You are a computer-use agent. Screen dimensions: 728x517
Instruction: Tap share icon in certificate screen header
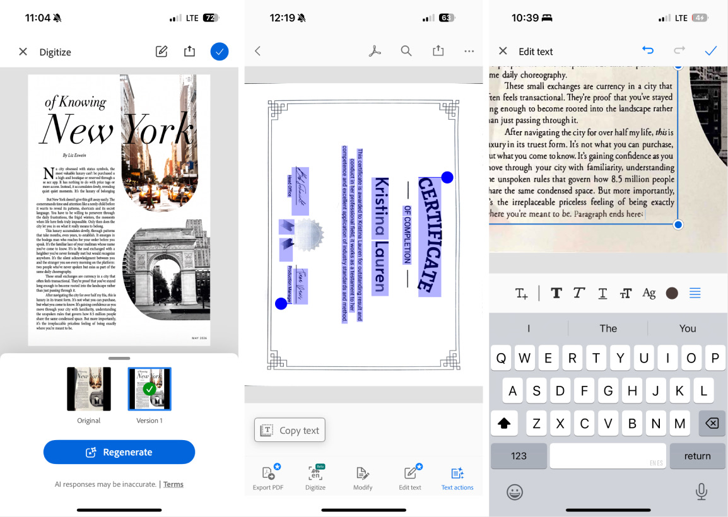tap(438, 50)
